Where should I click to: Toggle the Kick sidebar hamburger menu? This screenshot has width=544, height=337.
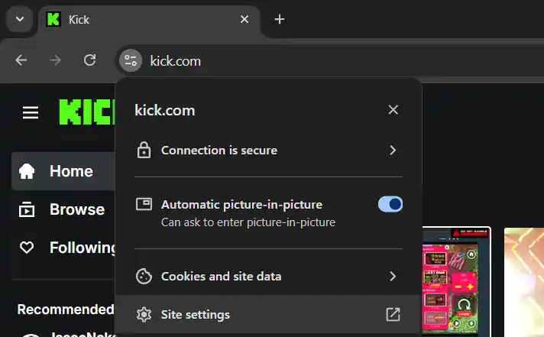click(31, 112)
